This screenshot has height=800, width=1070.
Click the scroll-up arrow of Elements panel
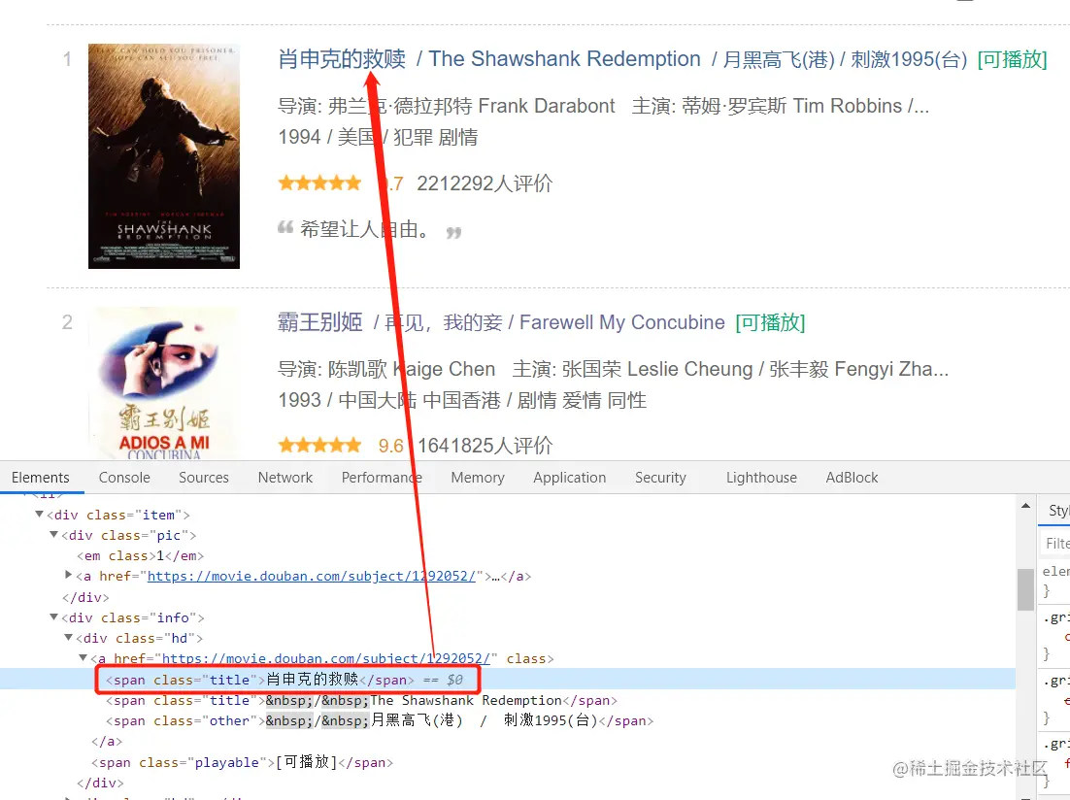[1025, 506]
